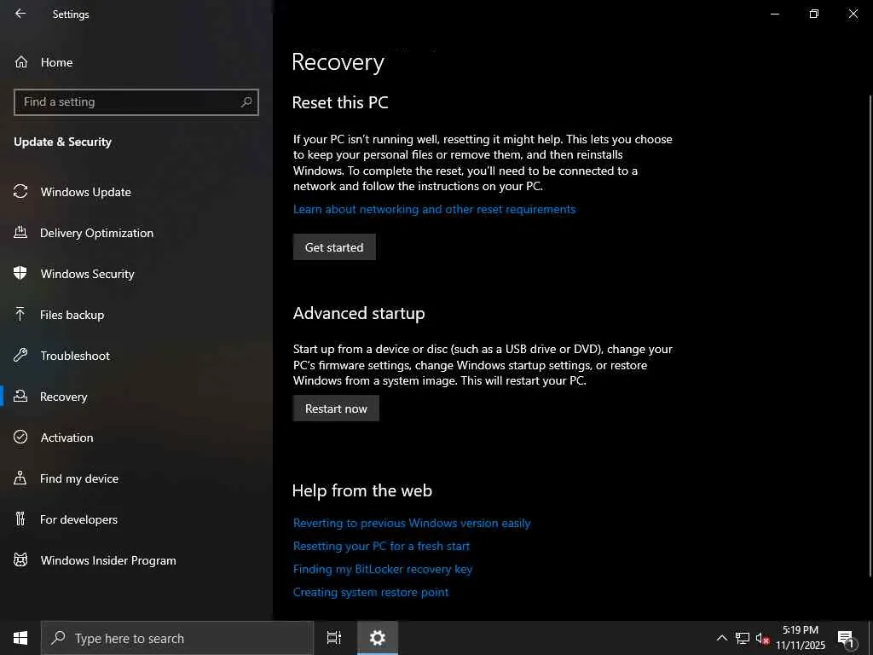The width and height of the screenshot is (873, 655).
Task: Open Find my device settings
Action: (x=79, y=478)
